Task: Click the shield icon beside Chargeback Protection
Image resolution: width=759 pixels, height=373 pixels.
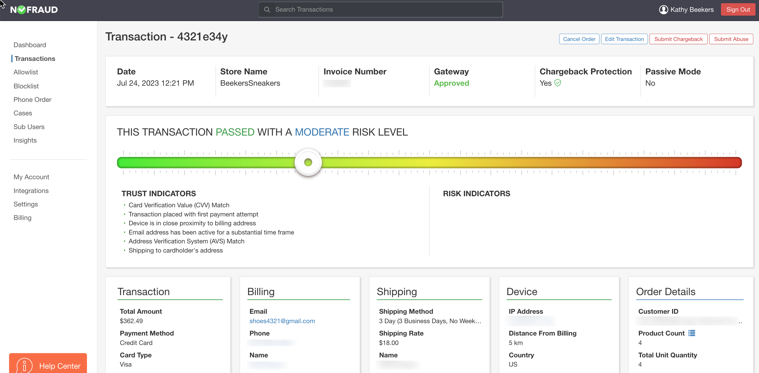Action: point(558,83)
